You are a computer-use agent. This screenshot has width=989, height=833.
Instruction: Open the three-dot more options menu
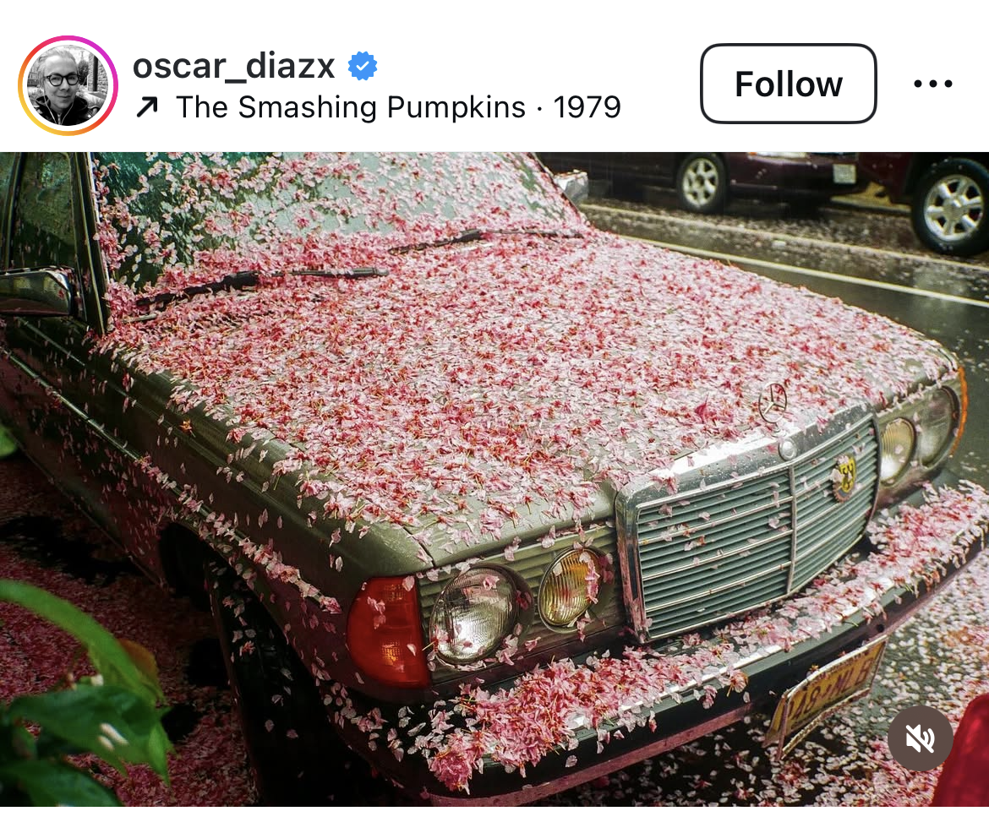pyautogui.click(x=933, y=84)
